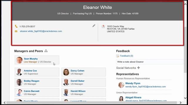The height and width of the screenshot is (105, 188).
Task: Click Abigail Rivera's photo thumbnail
Action: (x=121, y=99)
